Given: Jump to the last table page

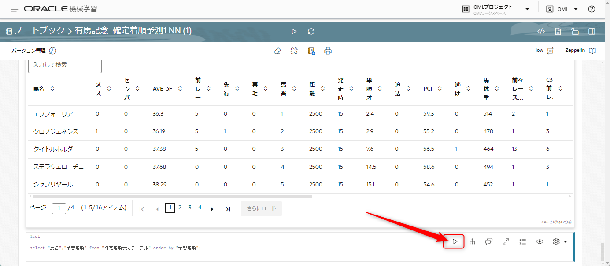Looking at the screenshot, I should [x=228, y=209].
